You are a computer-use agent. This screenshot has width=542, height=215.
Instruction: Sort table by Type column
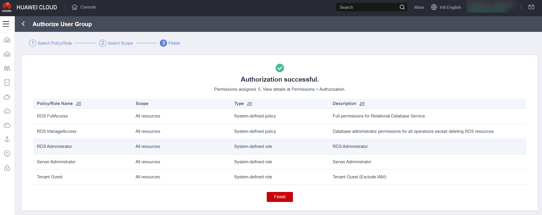click(250, 104)
